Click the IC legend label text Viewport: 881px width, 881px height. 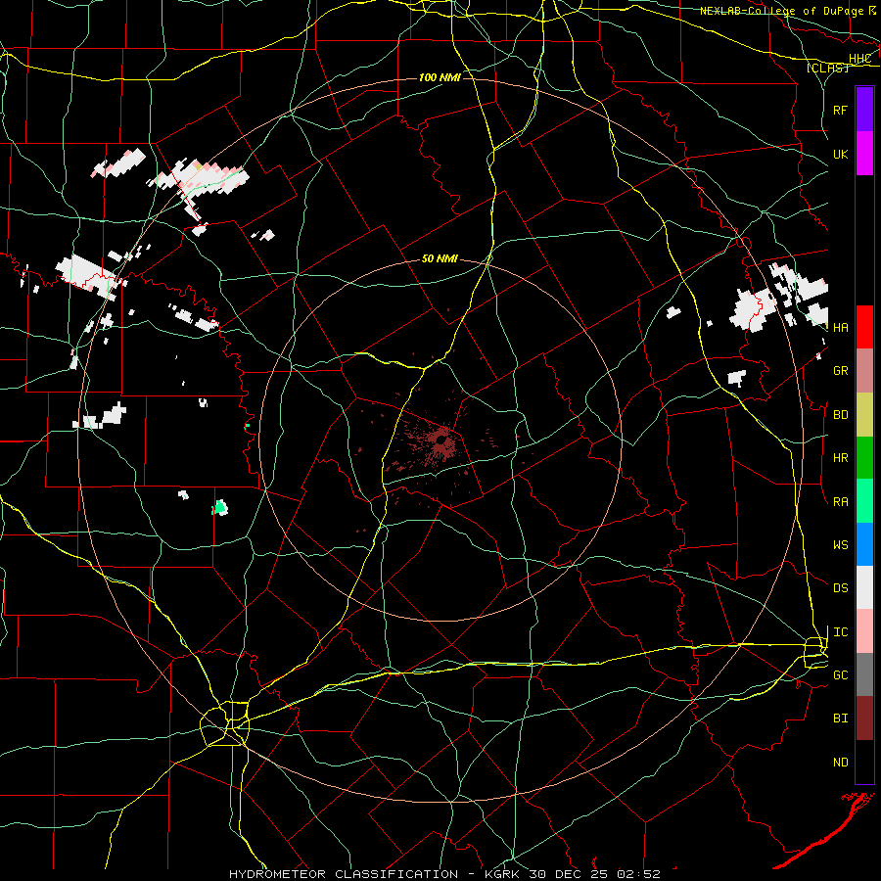coord(841,632)
